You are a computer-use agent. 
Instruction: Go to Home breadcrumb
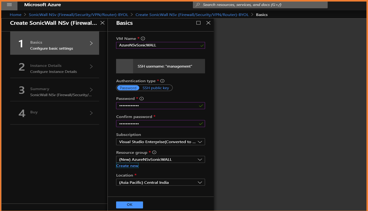coord(16,15)
